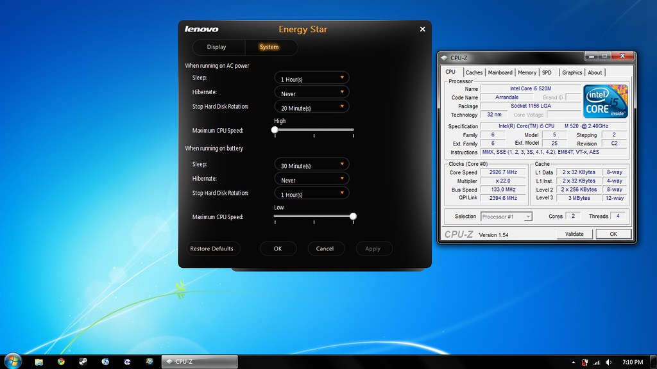Viewport: 657px width, 369px height.
Task: Expand the AC power Sleep dropdown showing 1 Hour(s)
Action: [312, 78]
